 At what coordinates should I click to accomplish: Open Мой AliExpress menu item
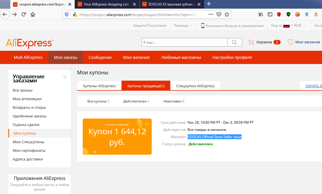tap(28, 57)
